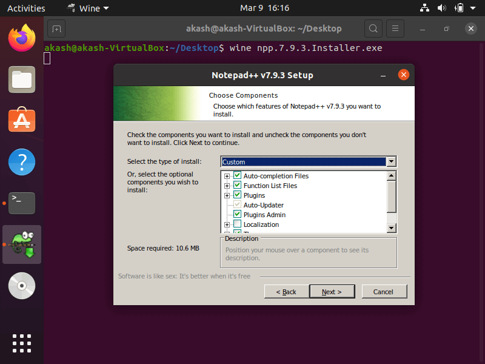Screen dimensions: 485x364
Task: Check the Localization component
Action: pos(237,224)
